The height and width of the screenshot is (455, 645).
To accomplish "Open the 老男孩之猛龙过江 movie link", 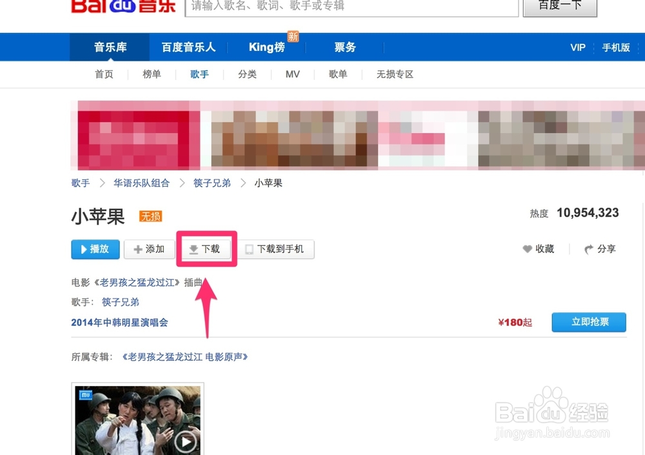I will point(137,283).
